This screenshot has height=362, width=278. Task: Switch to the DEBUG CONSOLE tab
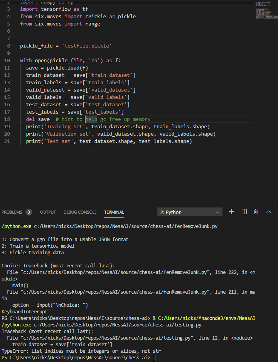80,212
